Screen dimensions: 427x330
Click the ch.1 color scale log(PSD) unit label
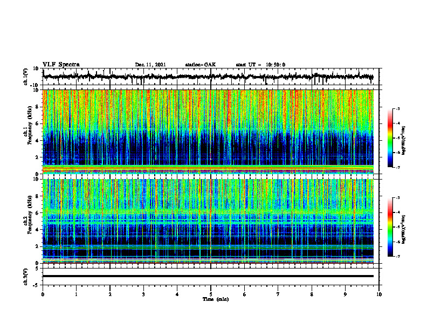(x=404, y=140)
